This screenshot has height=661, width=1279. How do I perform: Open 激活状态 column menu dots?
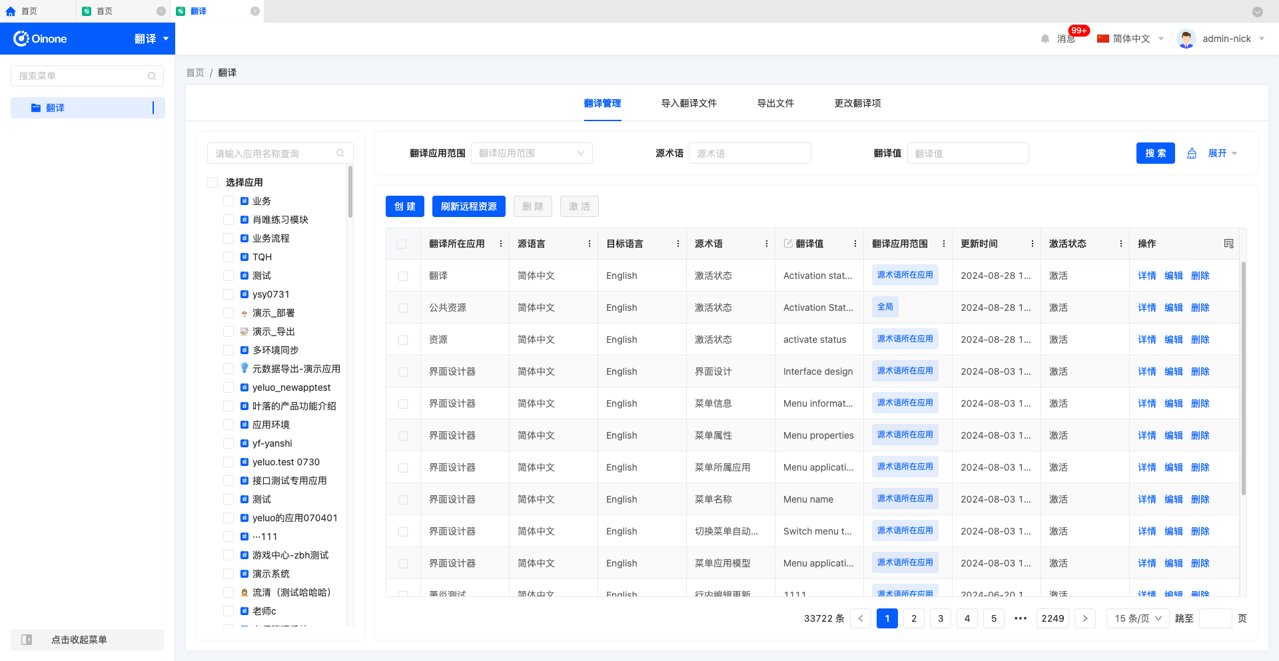point(1121,244)
